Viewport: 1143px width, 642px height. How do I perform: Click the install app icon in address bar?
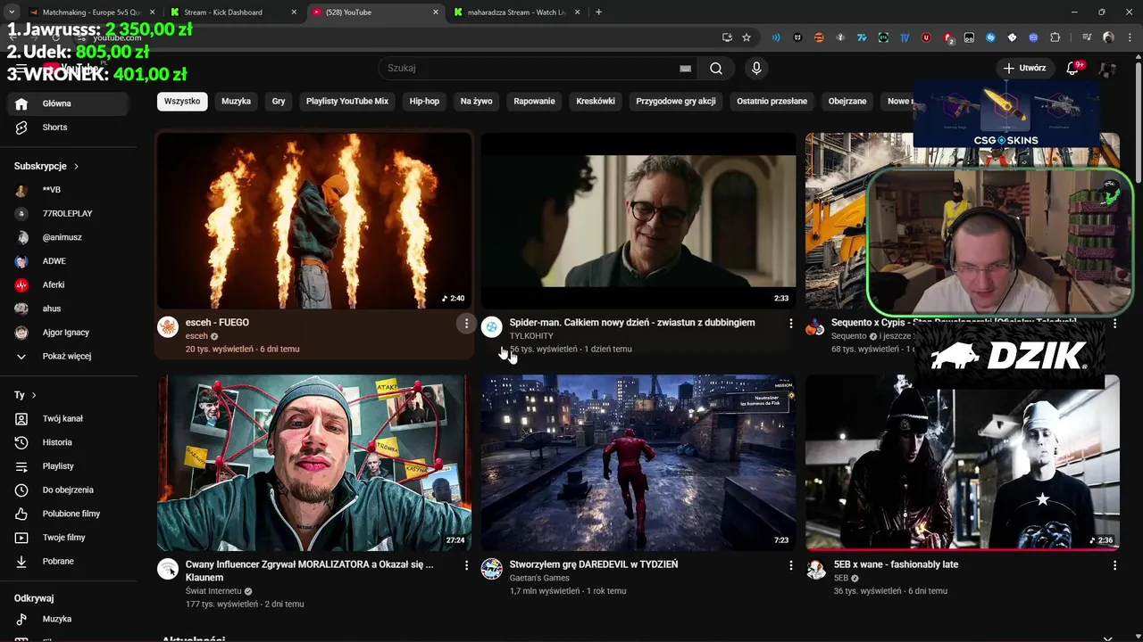(x=727, y=37)
